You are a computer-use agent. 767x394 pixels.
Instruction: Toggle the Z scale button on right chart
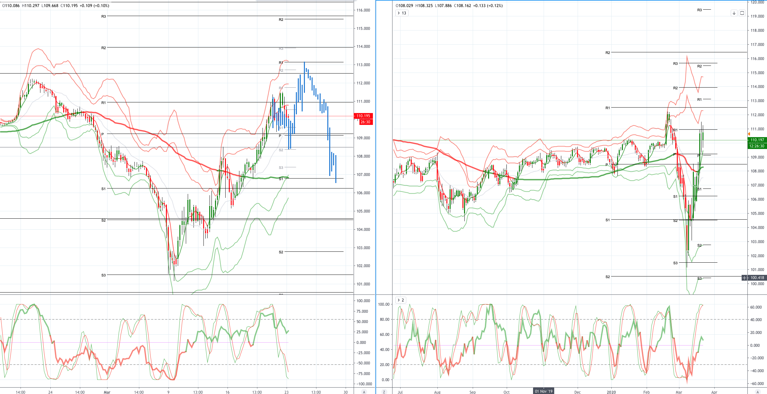(x=384, y=392)
